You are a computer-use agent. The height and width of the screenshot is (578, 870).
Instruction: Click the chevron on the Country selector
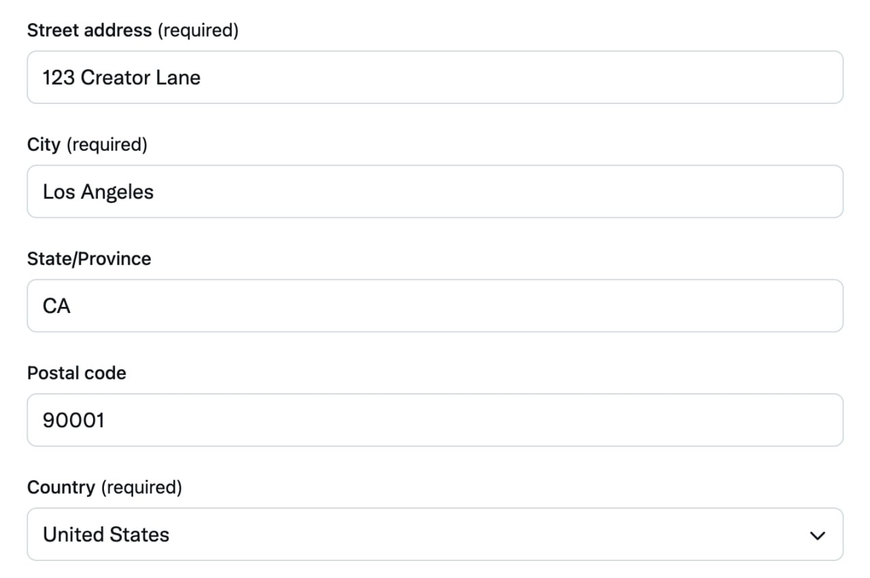click(x=816, y=534)
